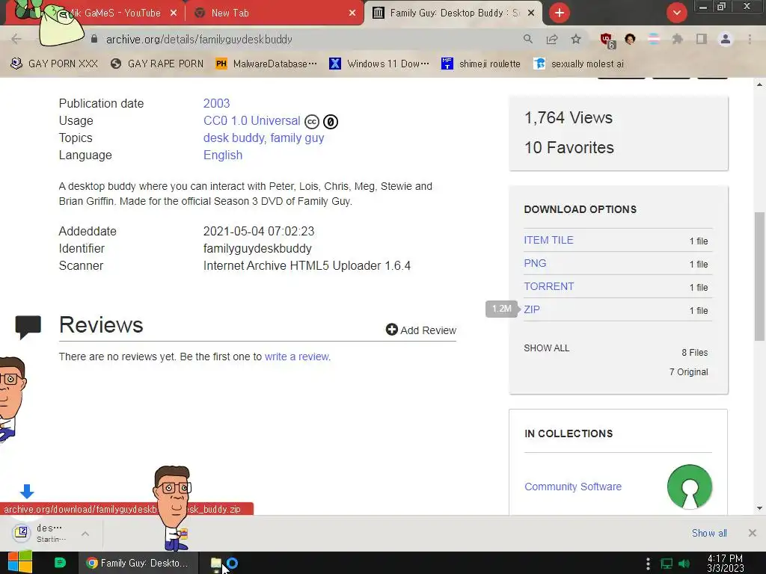The width and height of the screenshot is (766, 574).
Task: Open the green taskbar app icon
Action: pyautogui.click(x=60, y=563)
